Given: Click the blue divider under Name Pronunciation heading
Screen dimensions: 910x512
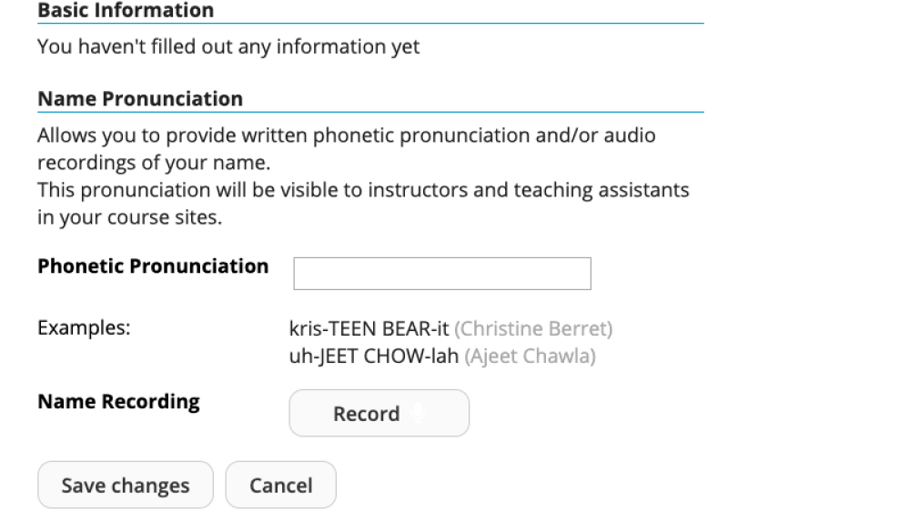Looking at the screenshot, I should pyautogui.click(x=371, y=112).
